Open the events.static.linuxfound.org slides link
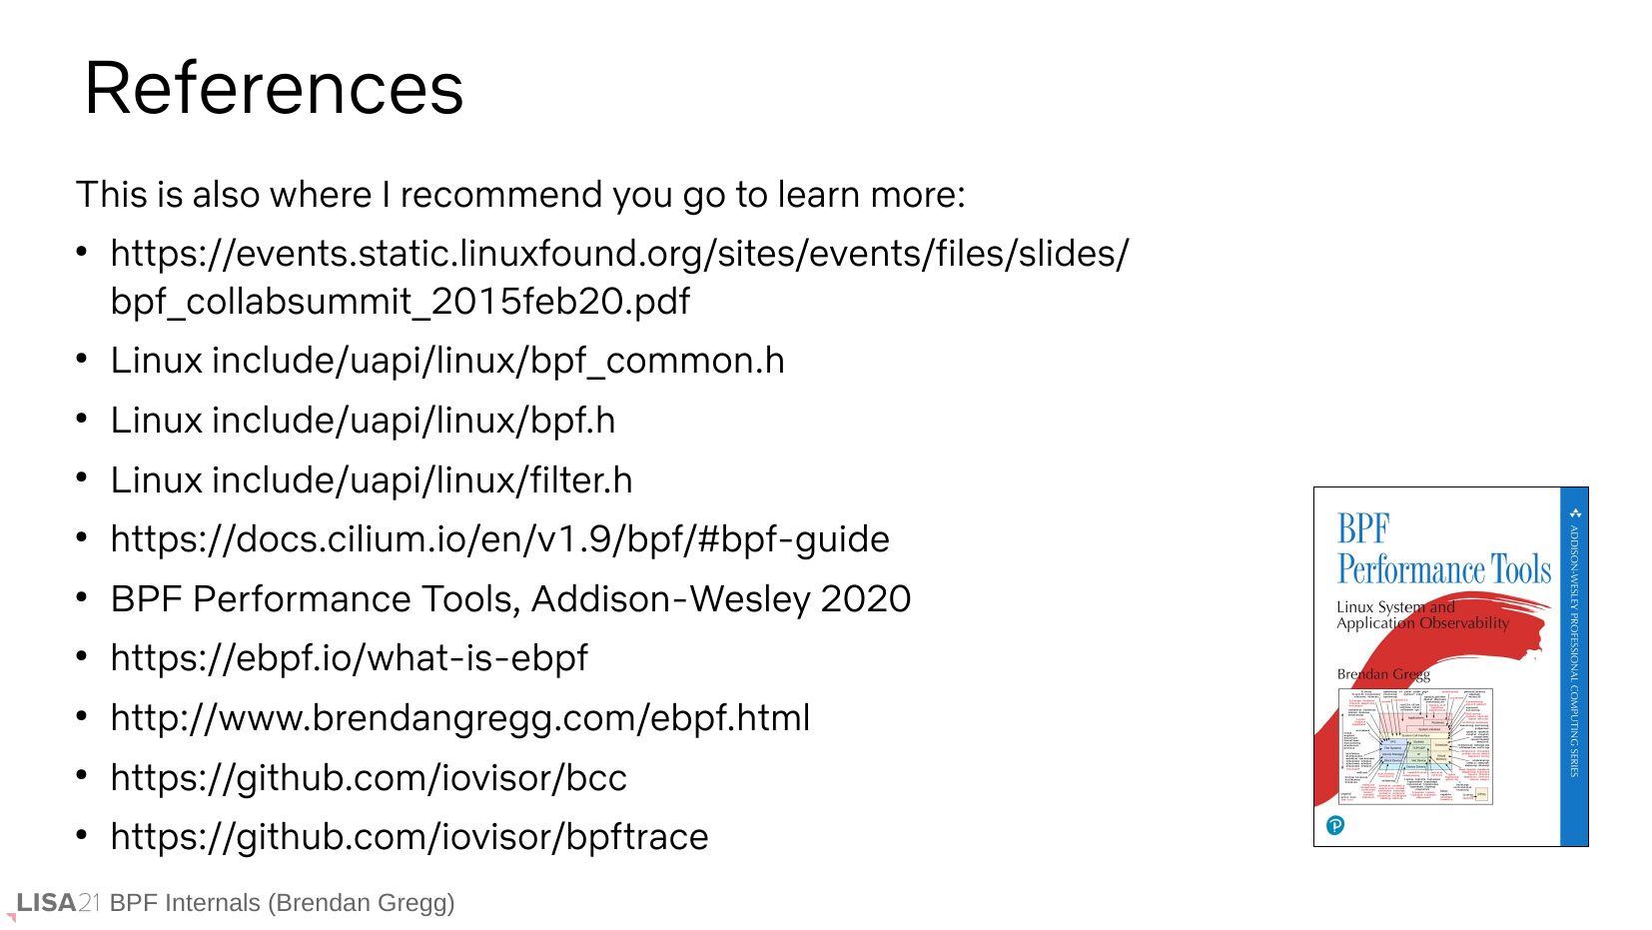The height and width of the screenshot is (930, 1652). click(619, 254)
